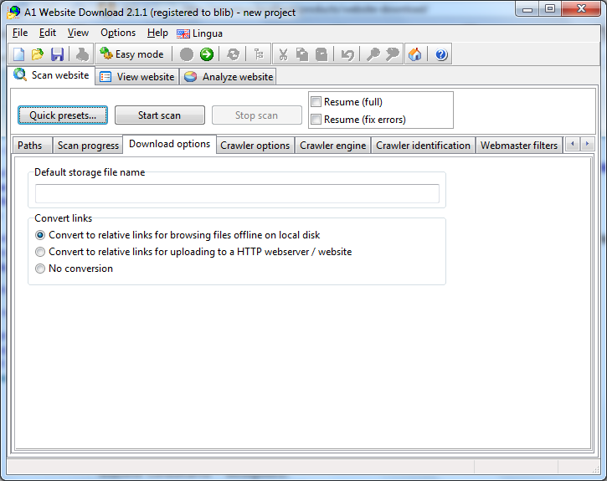Click the New project page icon
This screenshot has height=481, width=607.
18,54
